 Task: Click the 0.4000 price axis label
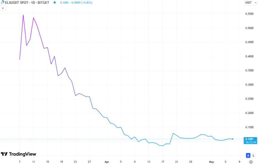(x=249, y=56)
